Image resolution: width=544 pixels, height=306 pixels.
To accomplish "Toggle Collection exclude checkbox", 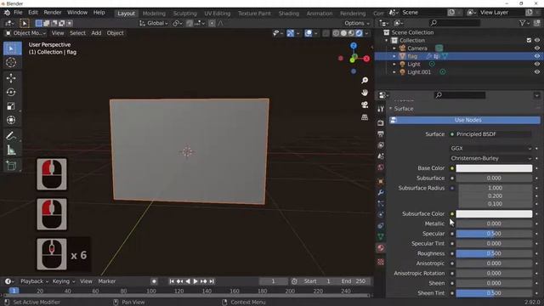I will pos(529,40).
